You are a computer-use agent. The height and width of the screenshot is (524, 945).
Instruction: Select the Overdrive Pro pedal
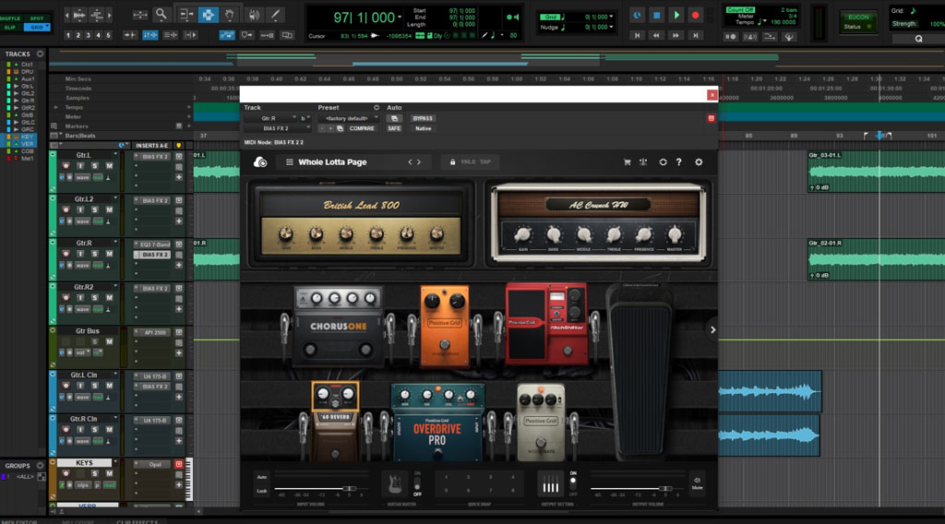point(437,423)
